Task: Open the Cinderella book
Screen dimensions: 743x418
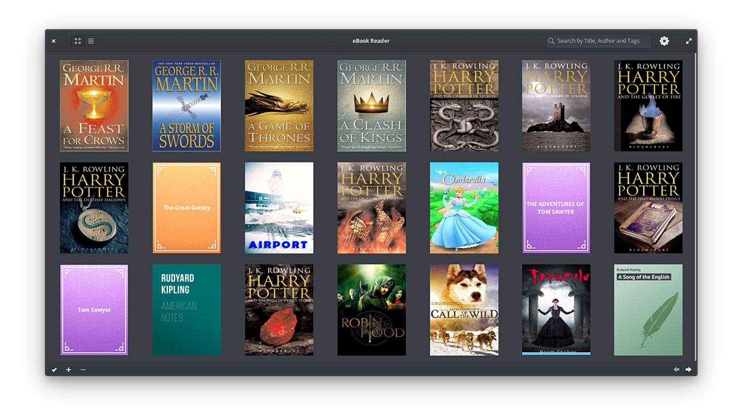Action: click(x=464, y=208)
